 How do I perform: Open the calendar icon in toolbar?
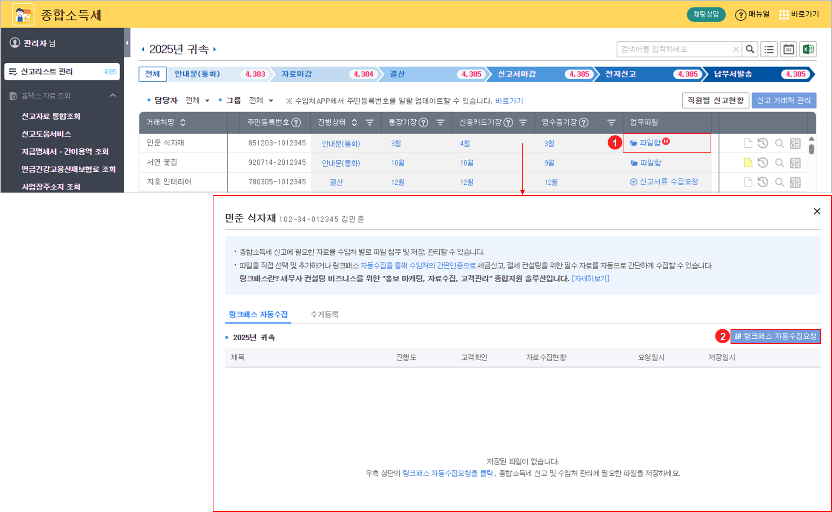tap(789, 49)
